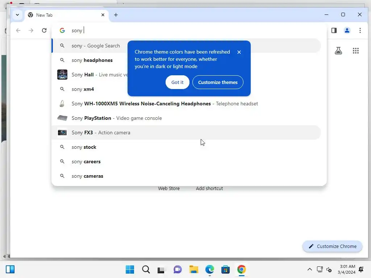Select 'Sony Hall' suggestion
Viewport: 371px width, 278px height.
[x=187, y=75]
